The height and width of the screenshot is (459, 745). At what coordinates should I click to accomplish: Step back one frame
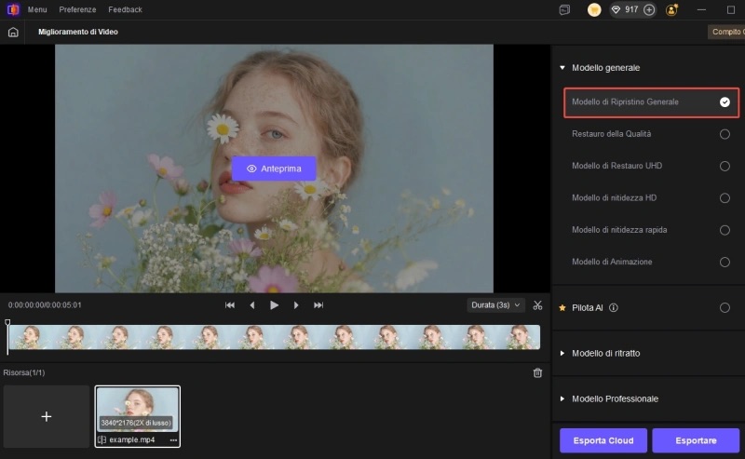[251, 305]
